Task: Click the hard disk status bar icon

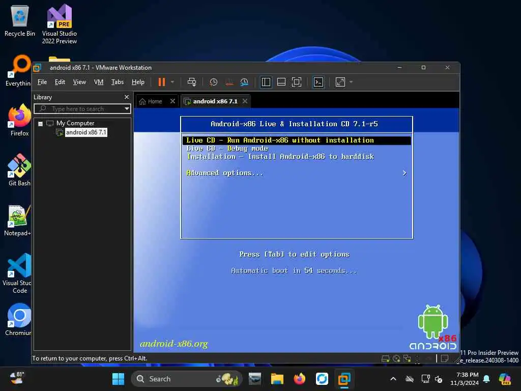Action: [386, 358]
